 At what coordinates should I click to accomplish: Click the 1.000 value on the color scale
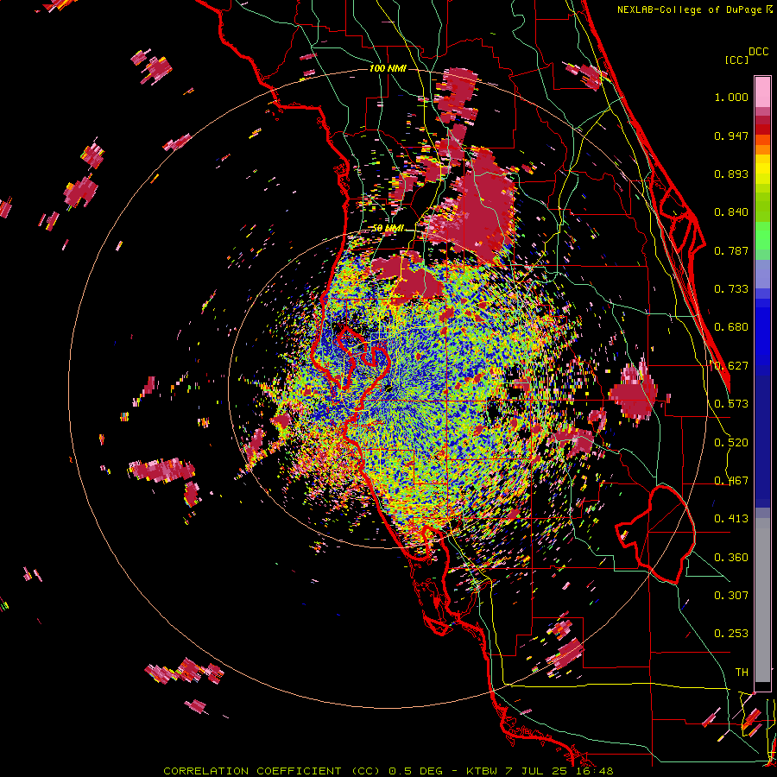click(x=731, y=97)
